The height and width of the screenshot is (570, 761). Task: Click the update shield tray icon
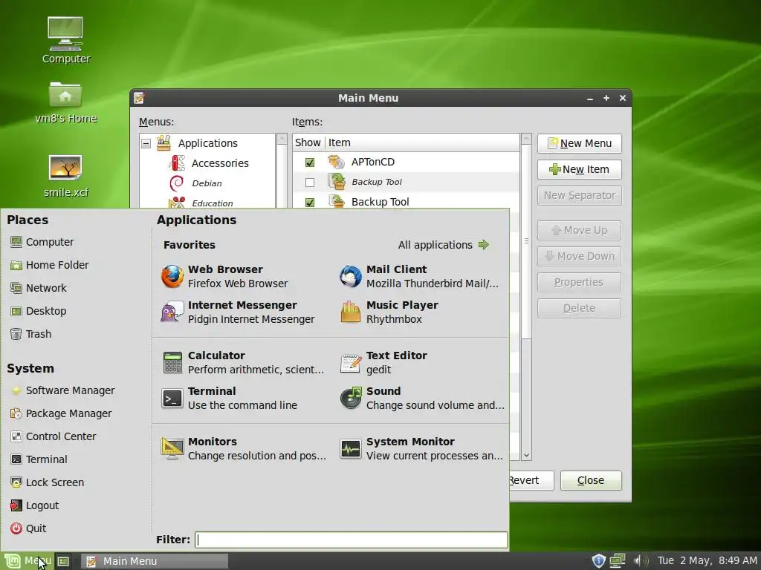click(x=598, y=561)
